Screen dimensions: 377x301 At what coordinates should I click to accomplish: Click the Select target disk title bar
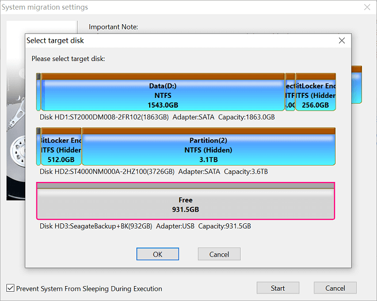click(x=173, y=41)
